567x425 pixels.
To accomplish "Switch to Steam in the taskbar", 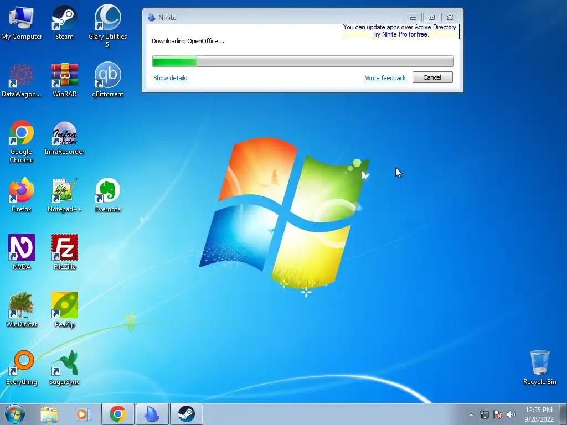I will (x=187, y=414).
